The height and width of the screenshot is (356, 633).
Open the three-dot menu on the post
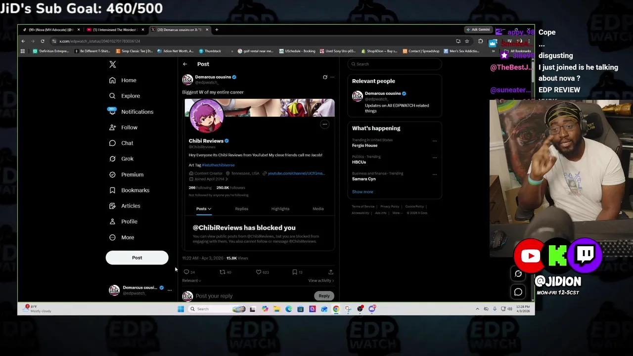[332, 77]
